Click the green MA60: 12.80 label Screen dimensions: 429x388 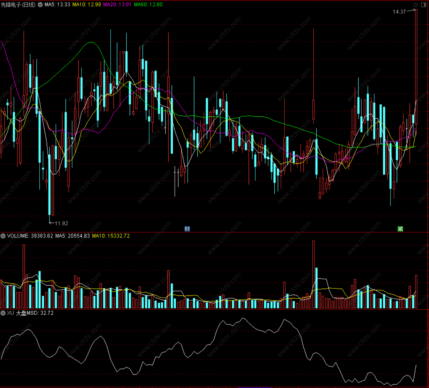pyautogui.click(x=148, y=5)
